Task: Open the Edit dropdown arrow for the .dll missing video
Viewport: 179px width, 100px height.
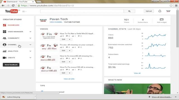Action: click(x=70, y=51)
